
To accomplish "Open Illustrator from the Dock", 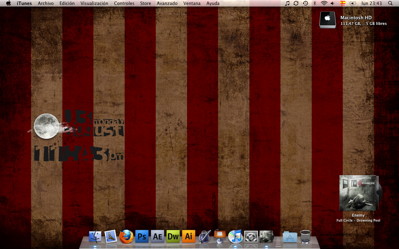I will click(189, 237).
